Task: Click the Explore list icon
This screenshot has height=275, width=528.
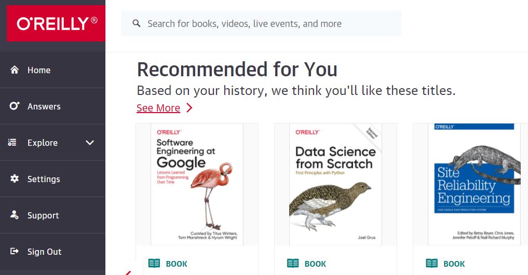Action: tap(12, 143)
